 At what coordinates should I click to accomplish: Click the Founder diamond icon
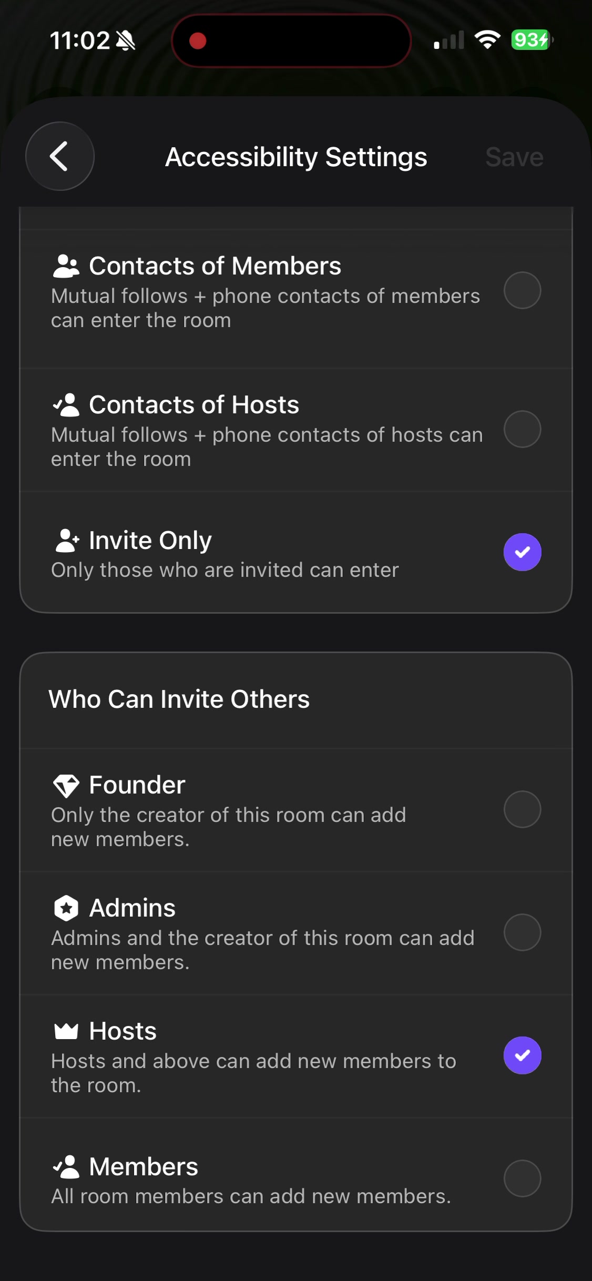[66, 786]
